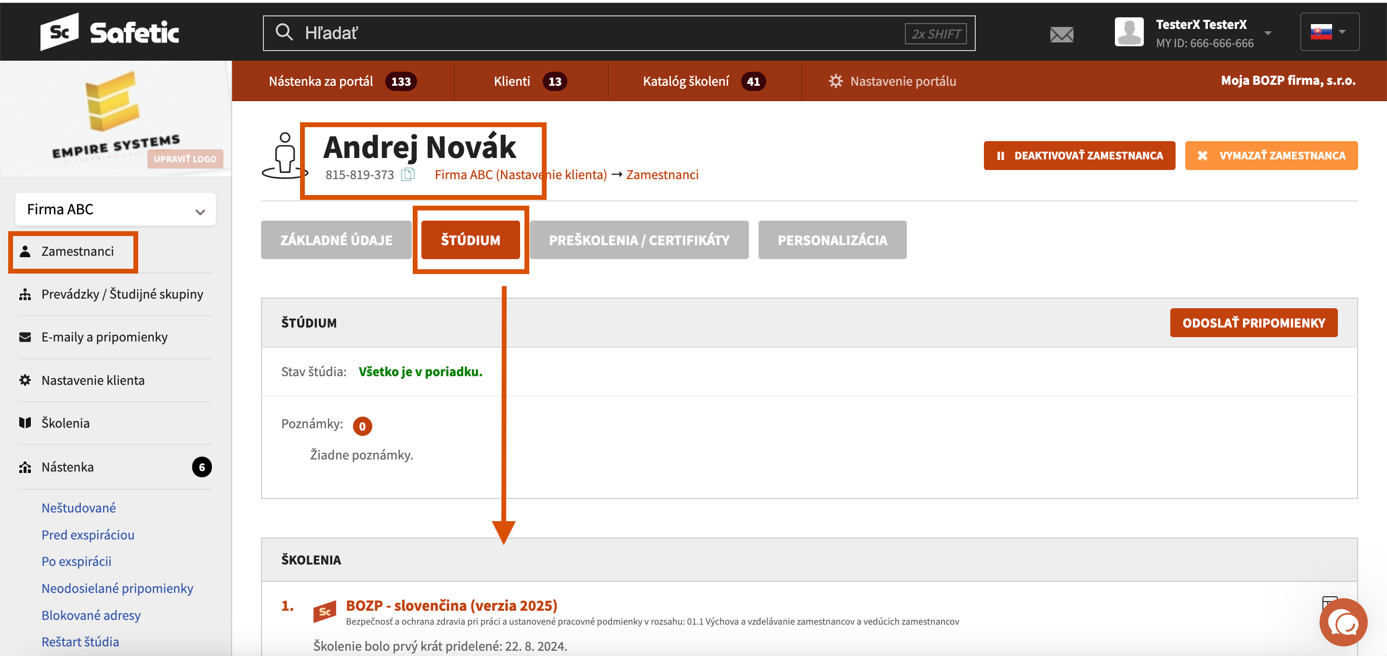The height and width of the screenshot is (656, 1387).
Task: Open Preškolenia / Certifikáty tab
Action: [639, 240]
